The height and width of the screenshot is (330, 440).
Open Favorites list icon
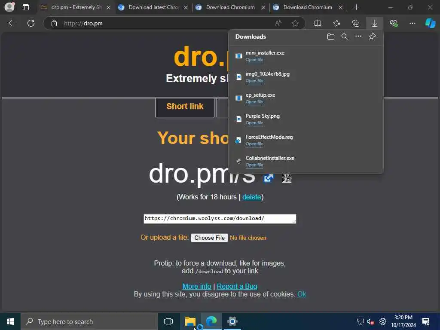coord(337,23)
